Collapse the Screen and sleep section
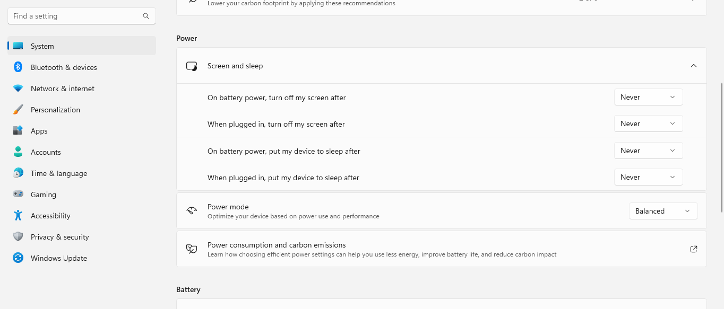The image size is (724, 309). point(693,66)
